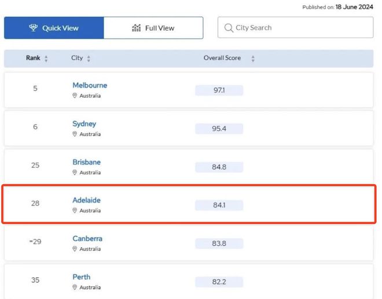This screenshot has width=382, height=299.
Task: Sort the table by Rank arrows
Action: (x=46, y=58)
